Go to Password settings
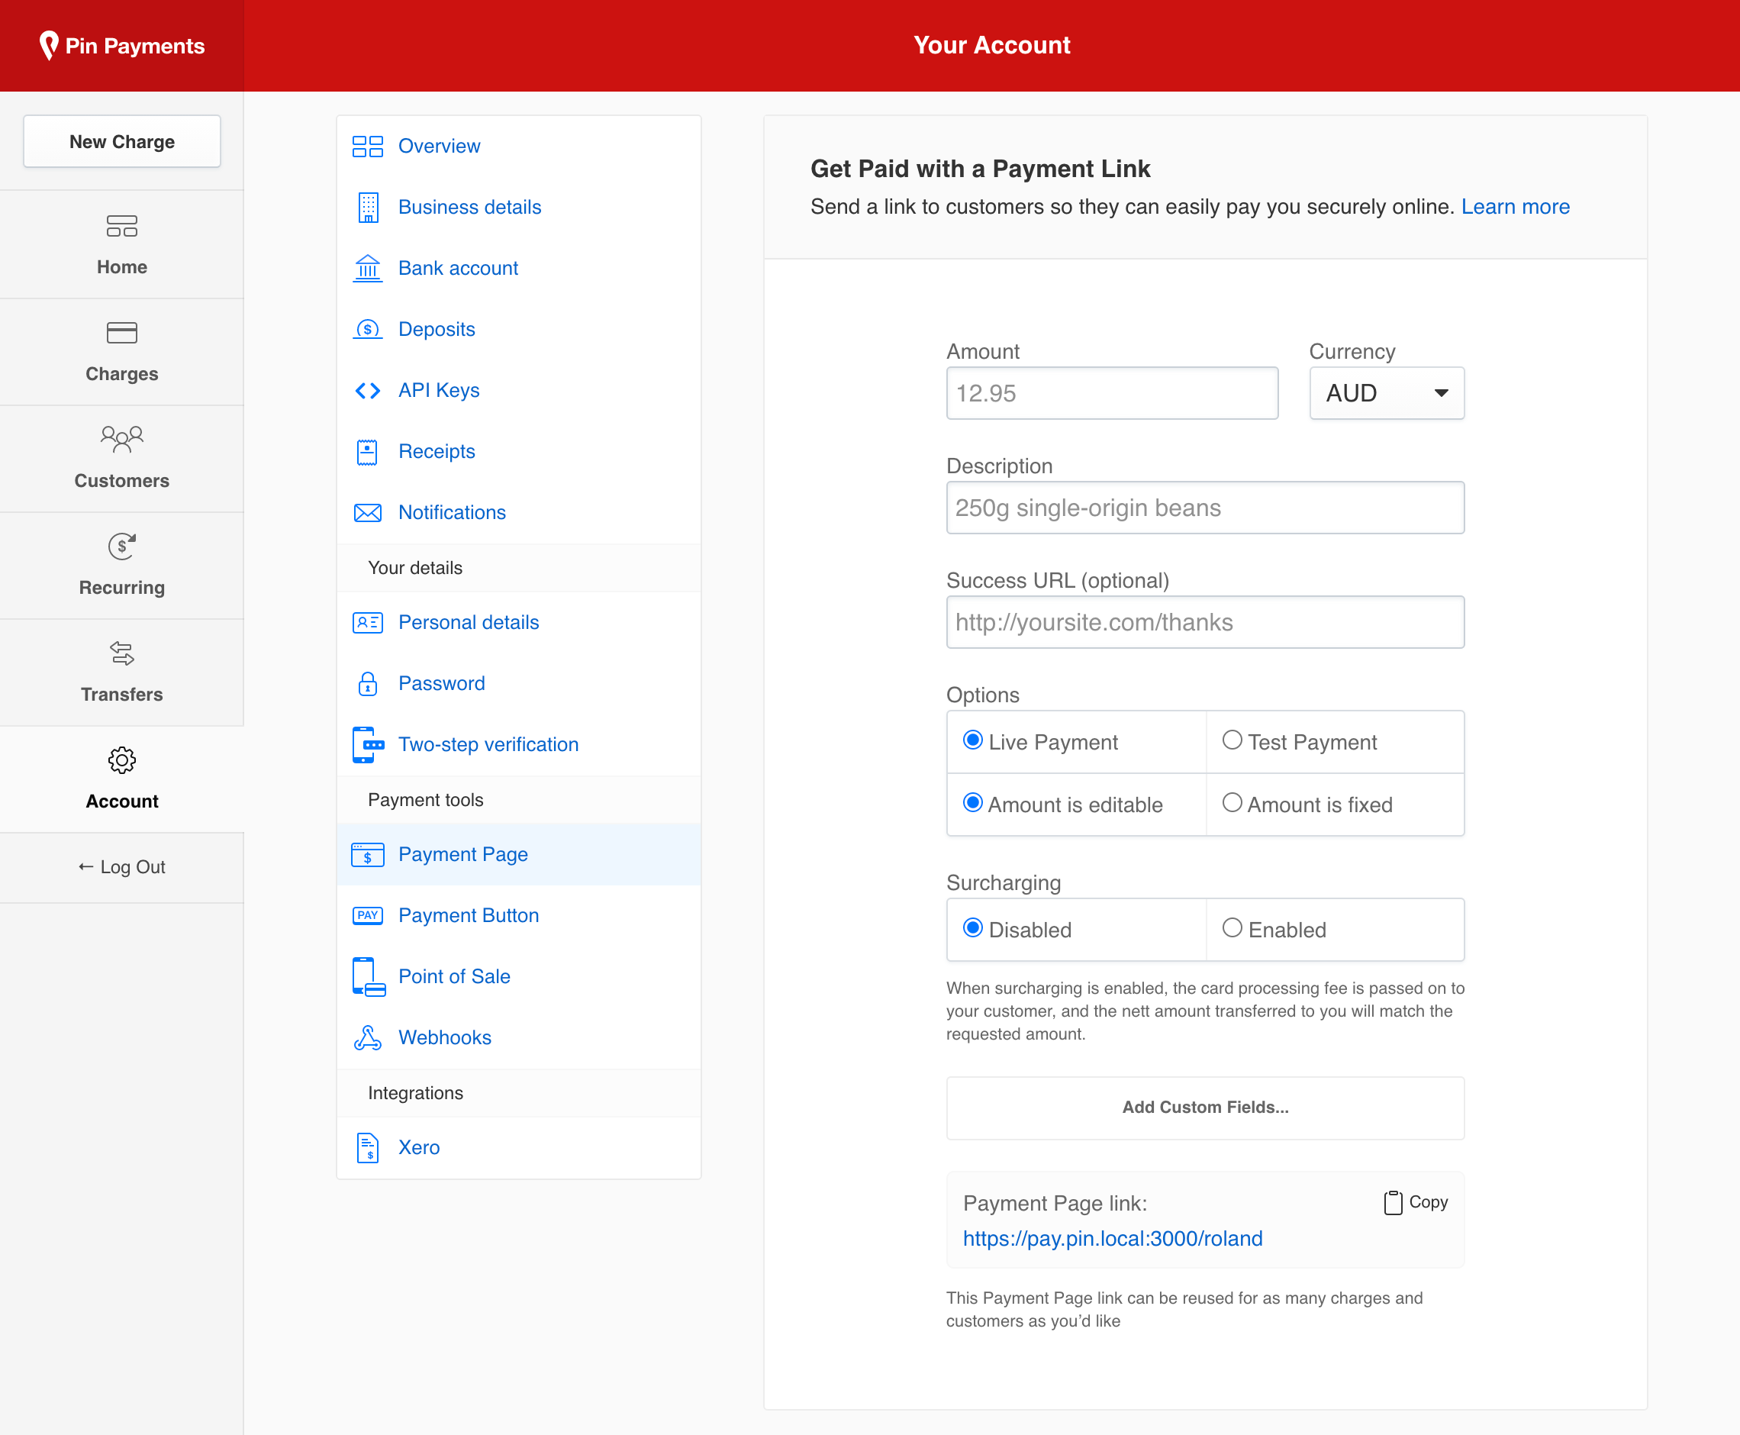The height and width of the screenshot is (1435, 1740). (x=518, y=684)
